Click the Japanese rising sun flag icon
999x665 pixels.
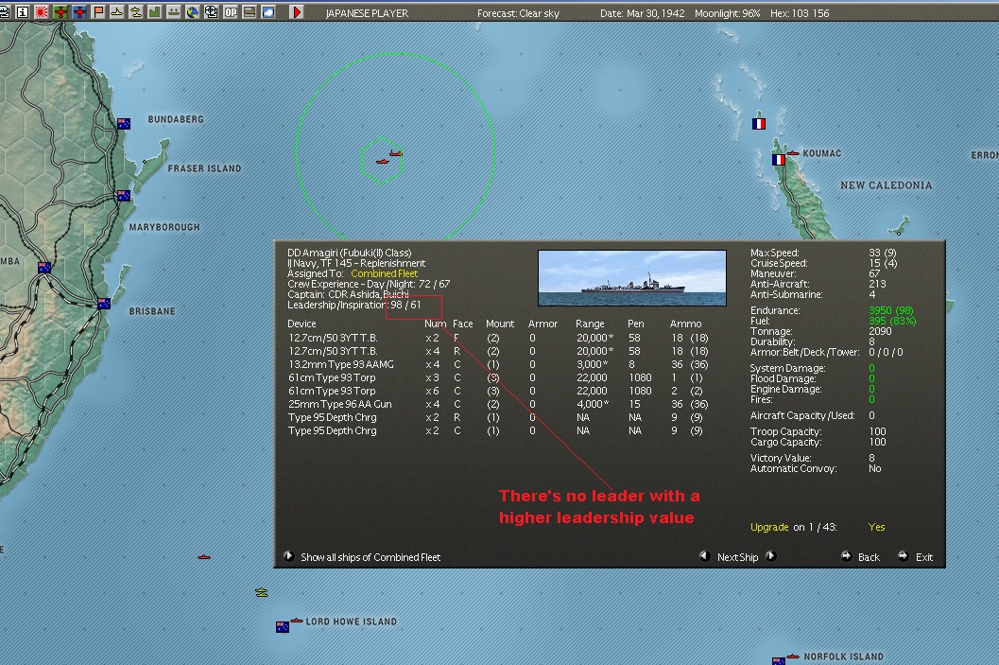42,11
